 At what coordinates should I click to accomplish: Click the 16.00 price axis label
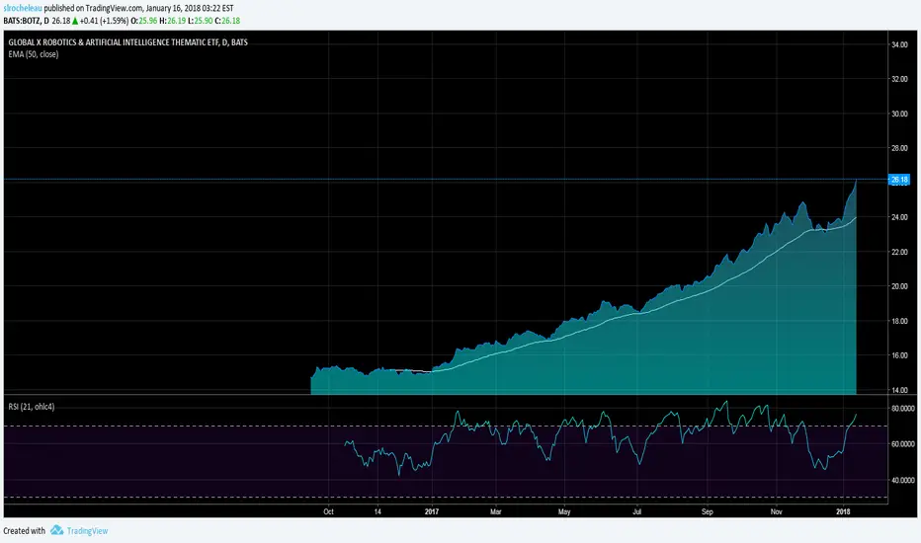[899, 355]
